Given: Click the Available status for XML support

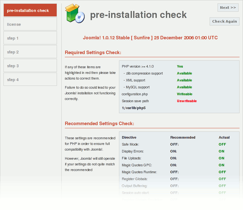Looking at the screenshot, I should (184, 80).
